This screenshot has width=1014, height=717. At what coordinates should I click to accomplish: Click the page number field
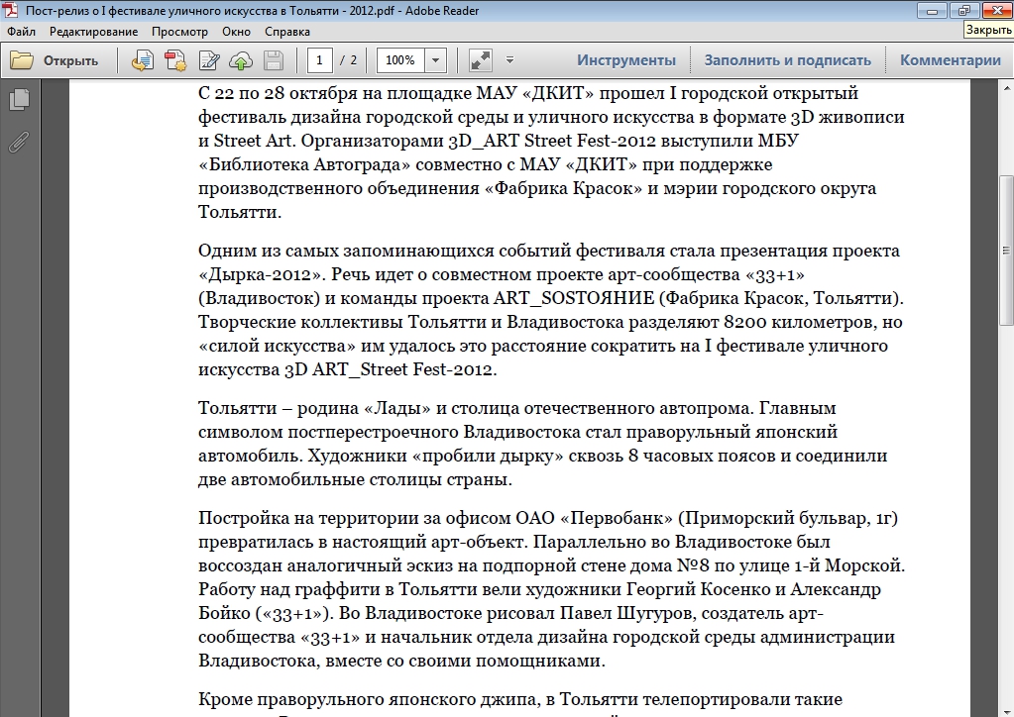pyautogui.click(x=319, y=60)
